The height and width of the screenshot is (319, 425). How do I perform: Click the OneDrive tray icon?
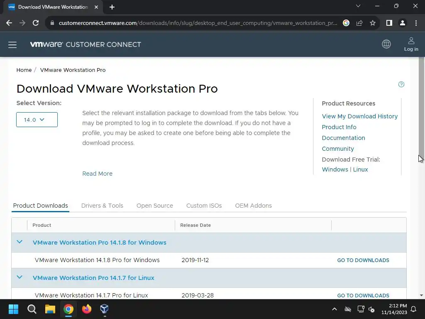click(x=348, y=309)
